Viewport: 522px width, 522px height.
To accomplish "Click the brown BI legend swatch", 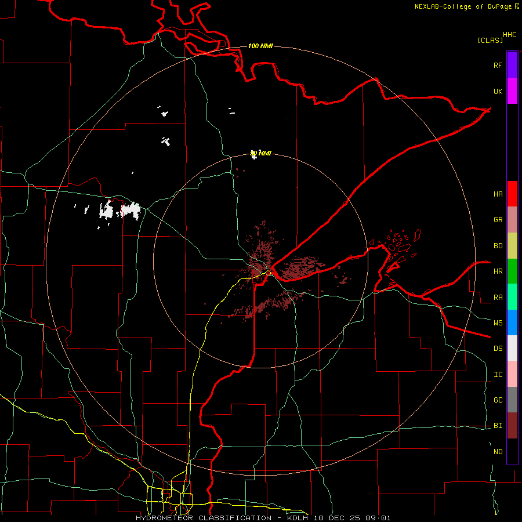I will [512, 426].
